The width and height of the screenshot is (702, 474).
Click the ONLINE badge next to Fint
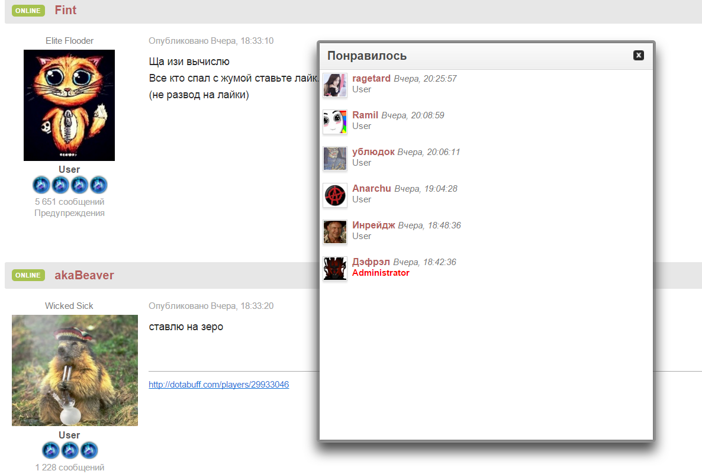click(x=28, y=10)
